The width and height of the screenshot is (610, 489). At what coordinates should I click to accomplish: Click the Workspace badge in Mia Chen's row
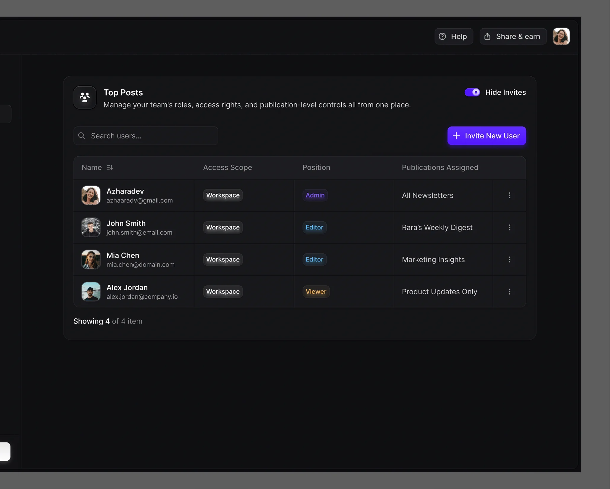pos(223,260)
